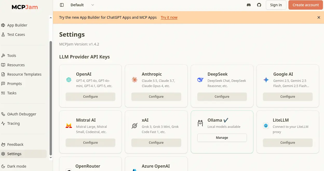The image size is (324, 171).
Task: Manage Ollama local models
Action: 222,138
